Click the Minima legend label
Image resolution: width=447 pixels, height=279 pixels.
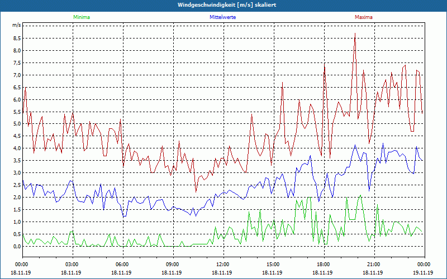pyautogui.click(x=82, y=17)
